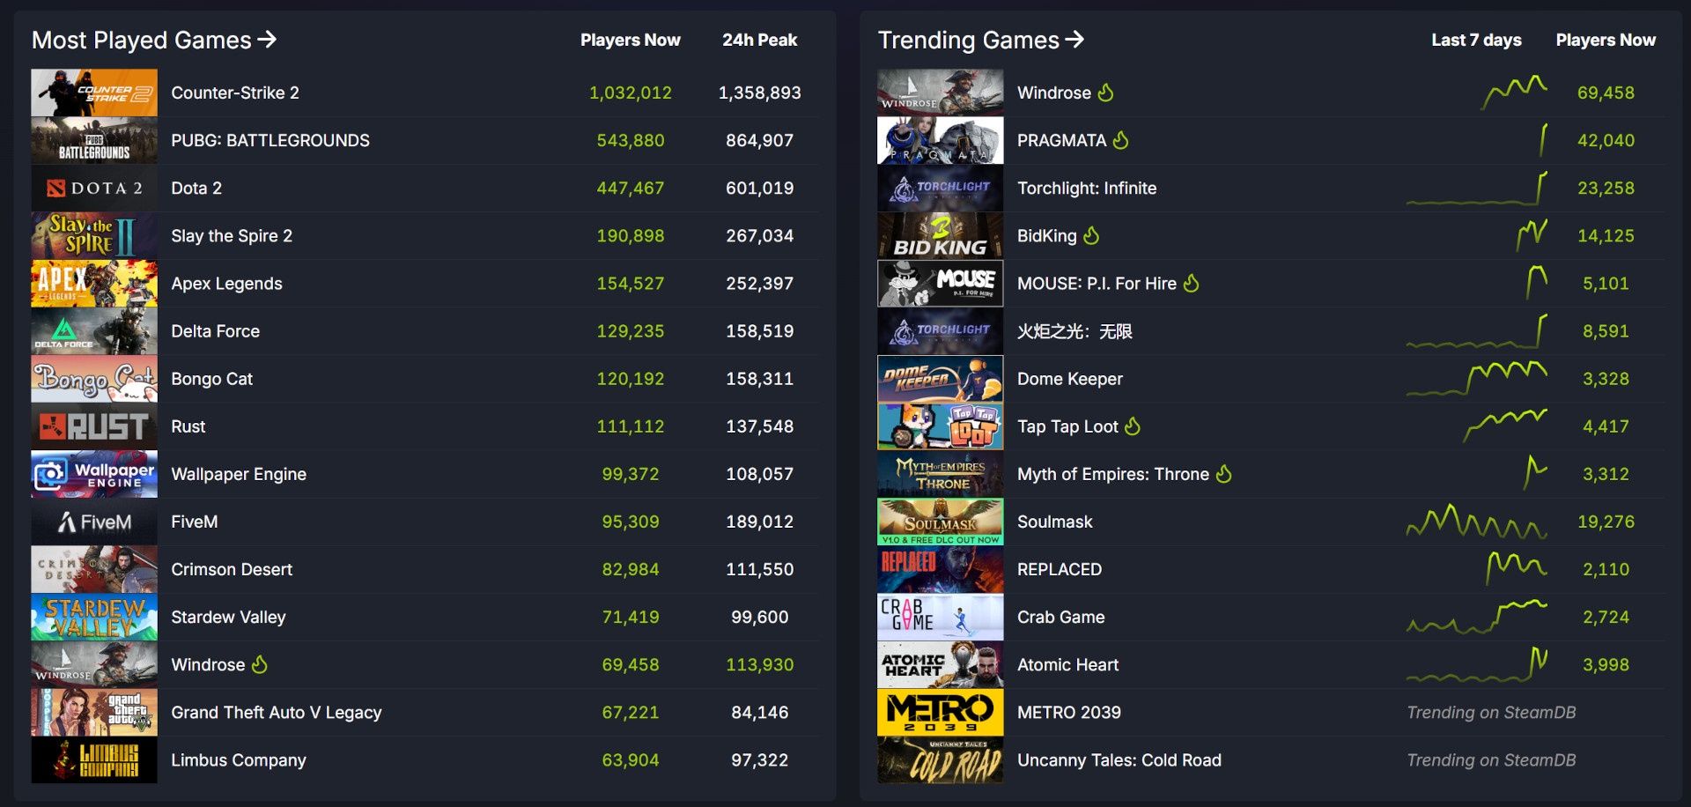Open the PRAGMATA cover thumbnail
This screenshot has height=807, width=1691.
pyautogui.click(x=941, y=140)
